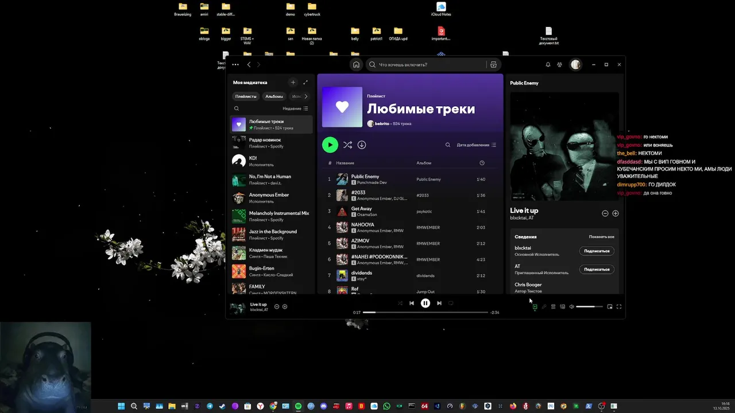Screen dimensions: 735x413
Task: Open No, I'm Not a Human playlist
Action: pyautogui.click(x=272, y=180)
